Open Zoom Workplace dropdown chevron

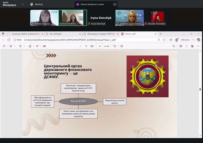pos(23,4)
